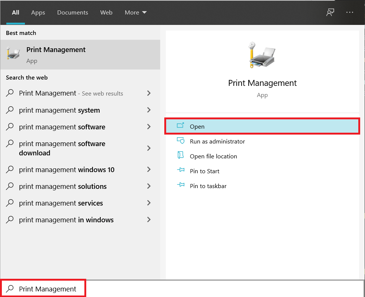This screenshot has width=365, height=297.
Task: Expand 'print management system' suggestion arrow
Action: pos(149,110)
